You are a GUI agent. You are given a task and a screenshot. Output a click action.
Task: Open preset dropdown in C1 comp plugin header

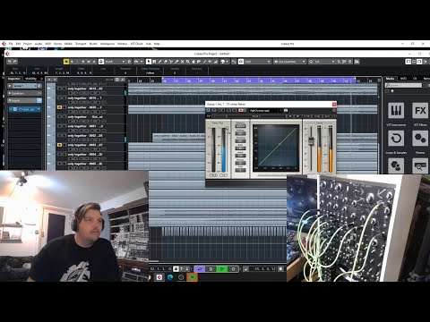click(265, 110)
